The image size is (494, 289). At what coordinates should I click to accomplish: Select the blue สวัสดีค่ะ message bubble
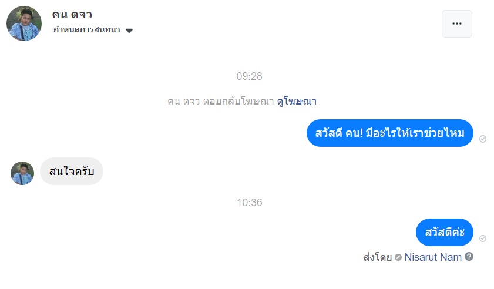coord(444,232)
